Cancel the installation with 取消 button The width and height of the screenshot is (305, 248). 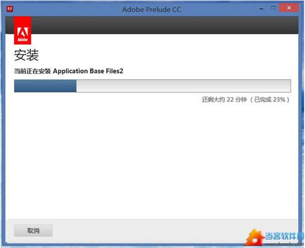[x=33, y=230]
